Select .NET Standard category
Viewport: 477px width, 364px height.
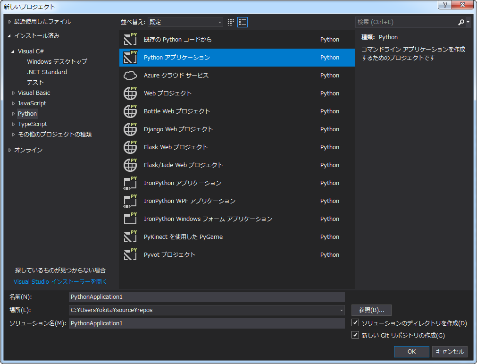pyautogui.click(x=47, y=72)
